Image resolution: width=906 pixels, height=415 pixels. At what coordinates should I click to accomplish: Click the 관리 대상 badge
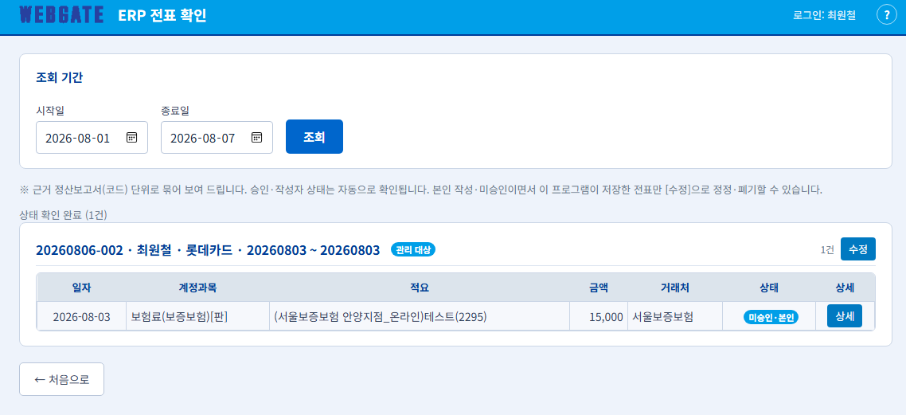[413, 249]
